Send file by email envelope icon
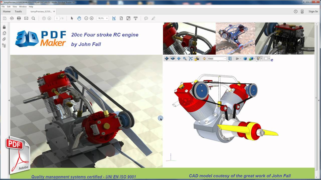This screenshot has height=180, width=321. 26,18
